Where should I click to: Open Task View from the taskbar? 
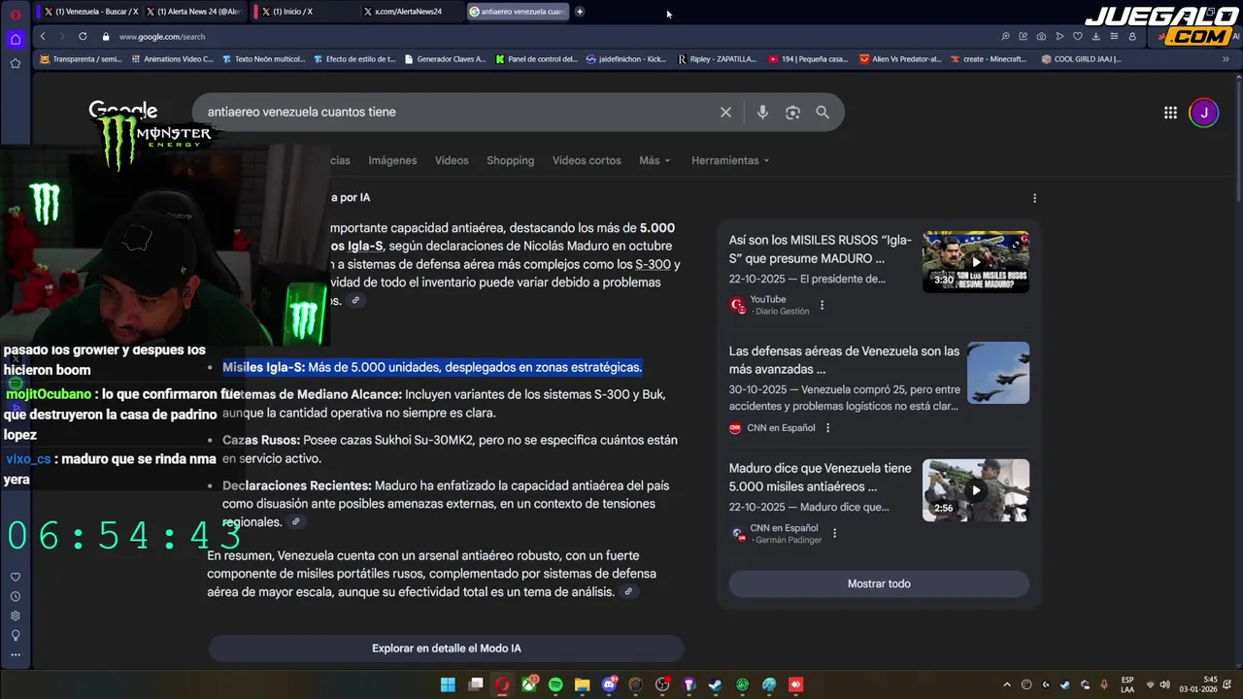[x=475, y=684]
